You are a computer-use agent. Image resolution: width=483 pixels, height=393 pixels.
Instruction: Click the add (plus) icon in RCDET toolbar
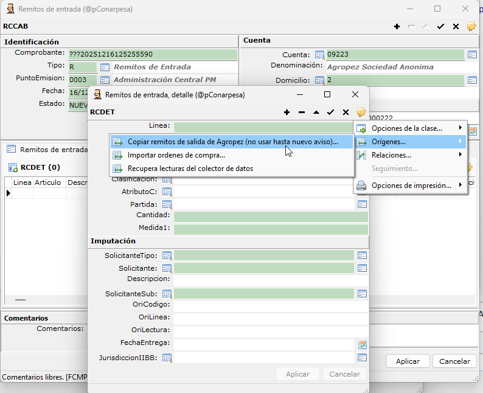(x=287, y=113)
